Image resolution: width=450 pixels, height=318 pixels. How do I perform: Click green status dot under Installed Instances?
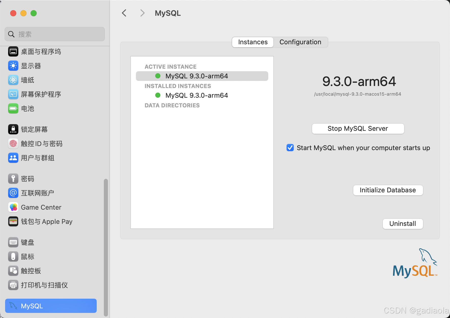point(158,95)
